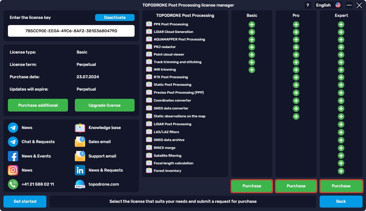This screenshot has height=211, width=366.
Task: Click the Support email link text
Action: [x=102, y=156]
